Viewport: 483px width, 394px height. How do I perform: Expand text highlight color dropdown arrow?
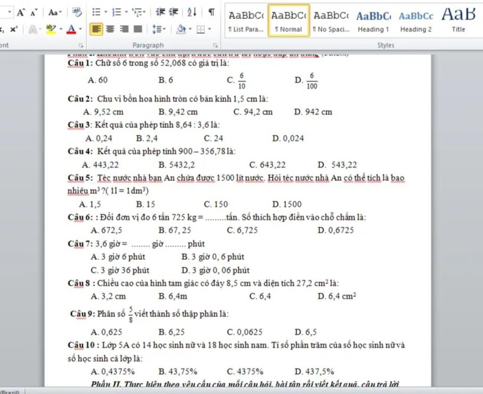click(61, 29)
